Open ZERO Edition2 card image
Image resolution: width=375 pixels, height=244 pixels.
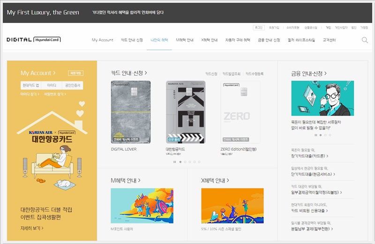240,112
